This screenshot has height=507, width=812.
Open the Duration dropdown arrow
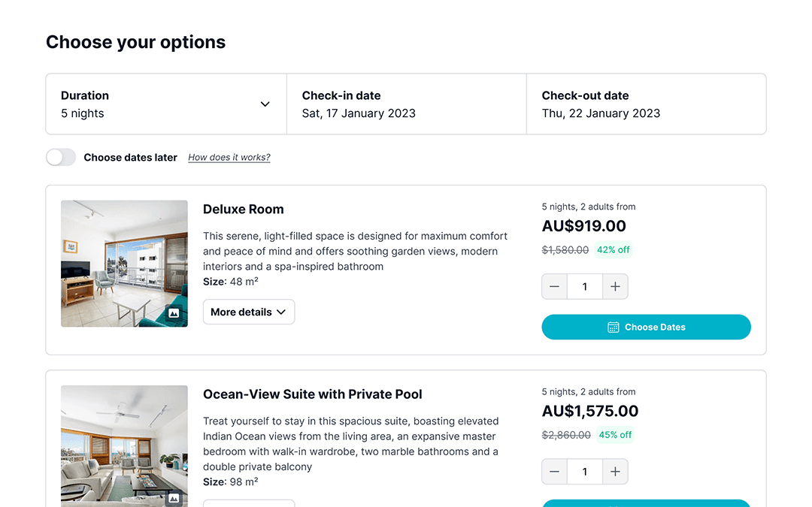click(x=265, y=104)
